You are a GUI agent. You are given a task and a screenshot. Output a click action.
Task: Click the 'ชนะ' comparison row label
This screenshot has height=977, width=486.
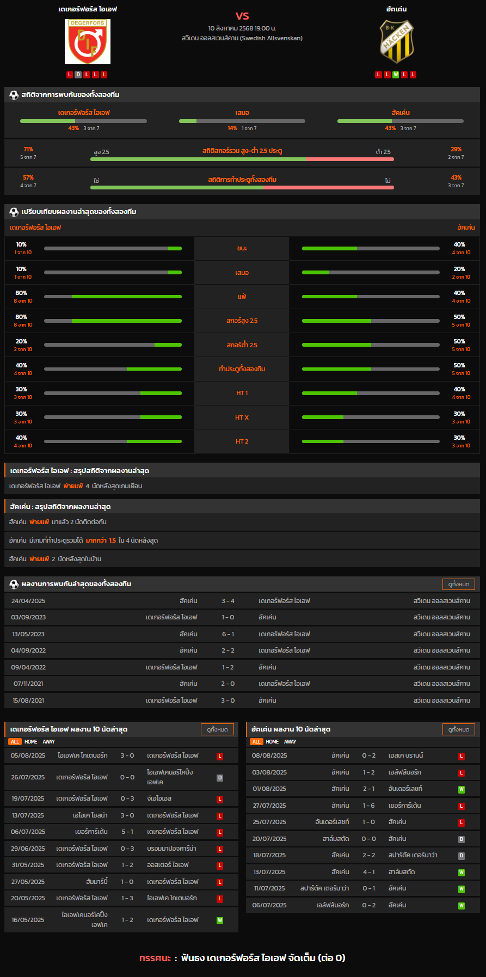tap(242, 248)
